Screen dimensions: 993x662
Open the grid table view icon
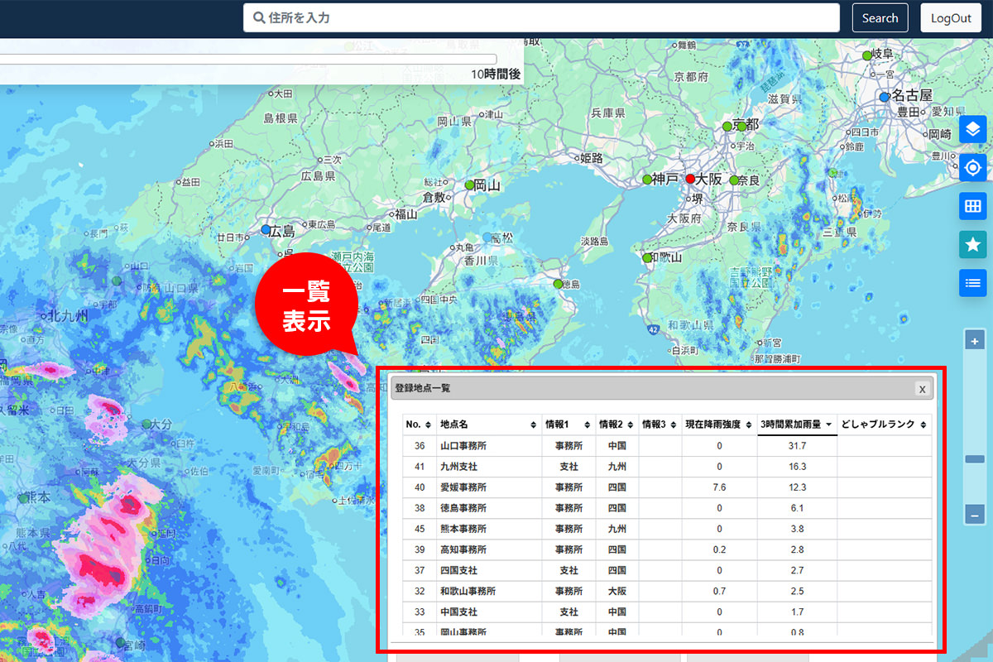click(x=973, y=206)
